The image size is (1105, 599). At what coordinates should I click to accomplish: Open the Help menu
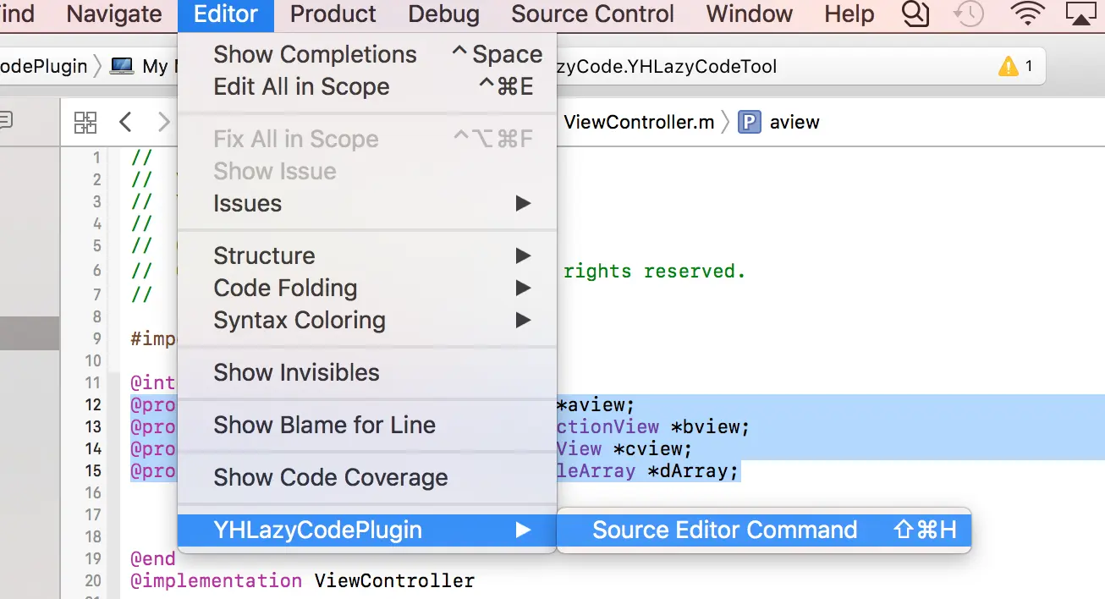[849, 14]
